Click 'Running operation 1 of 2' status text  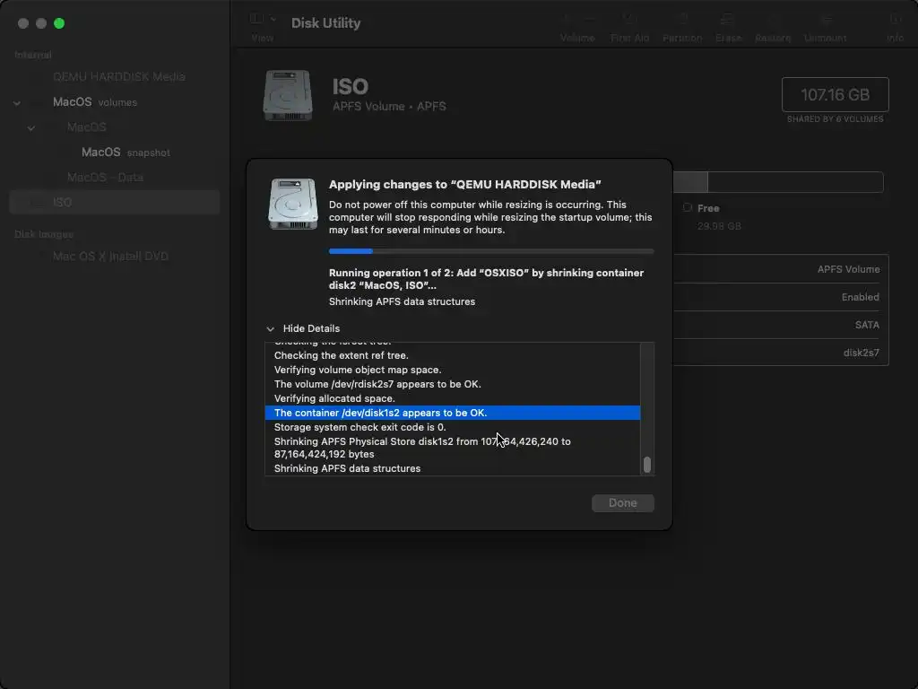click(486, 280)
